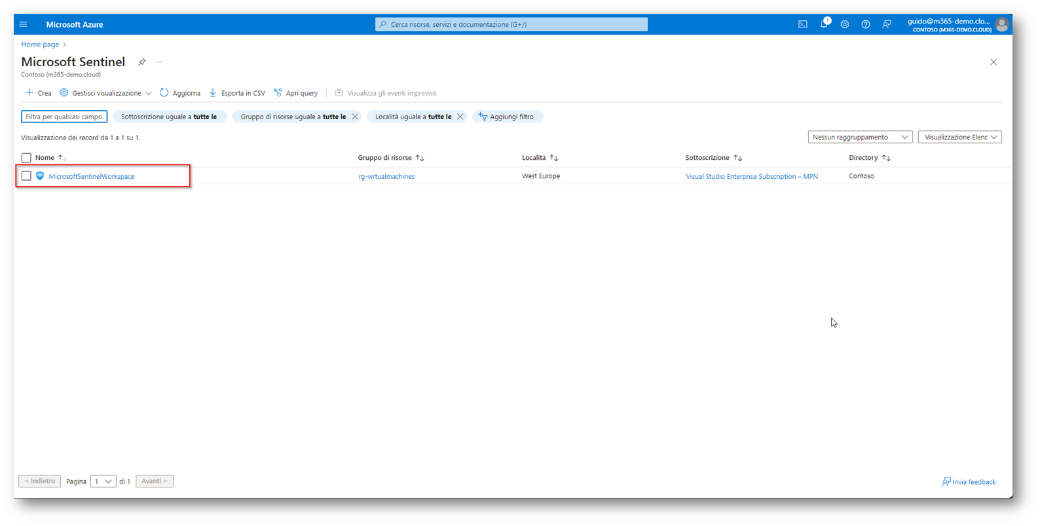Remove the Località filter
This screenshot has width=1040, height=526.
pyautogui.click(x=460, y=117)
